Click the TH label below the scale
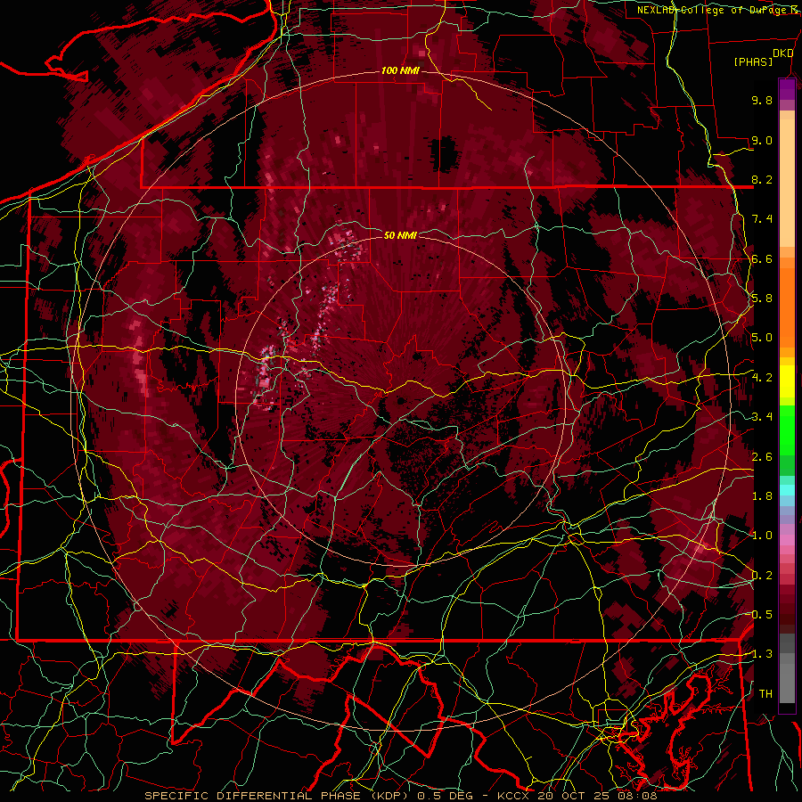 tap(765, 694)
